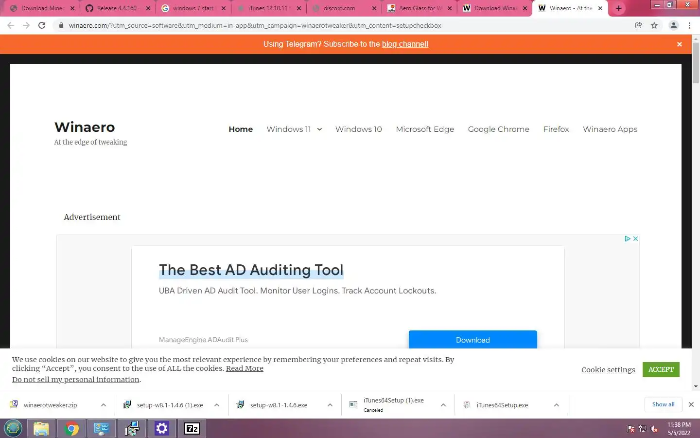Open options for setup-w8.1-1.4.6 (1).exe download
The height and width of the screenshot is (438, 700).
[217, 405]
